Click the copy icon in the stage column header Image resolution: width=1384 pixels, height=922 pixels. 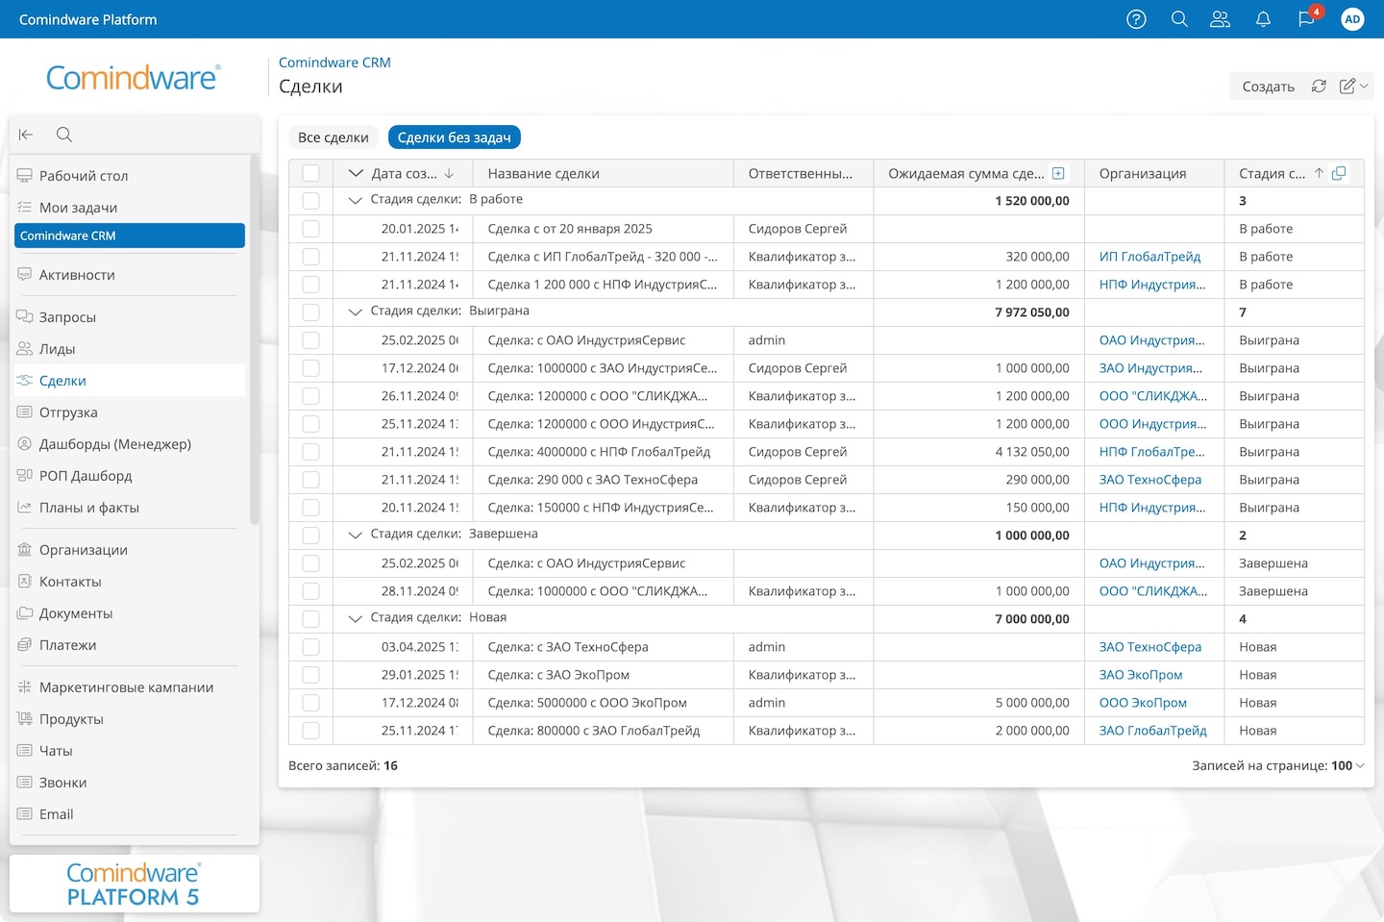pyautogui.click(x=1339, y=173)
